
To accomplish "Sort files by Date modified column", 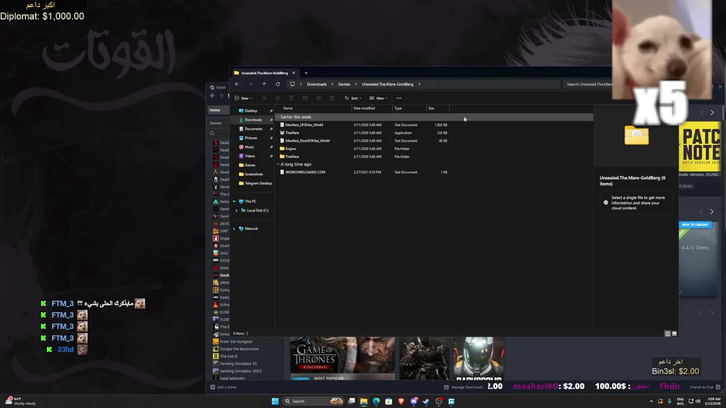I will coord(372,108).
